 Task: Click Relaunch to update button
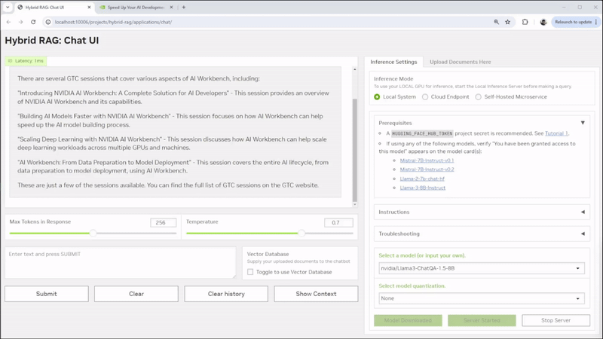[575, 22]
